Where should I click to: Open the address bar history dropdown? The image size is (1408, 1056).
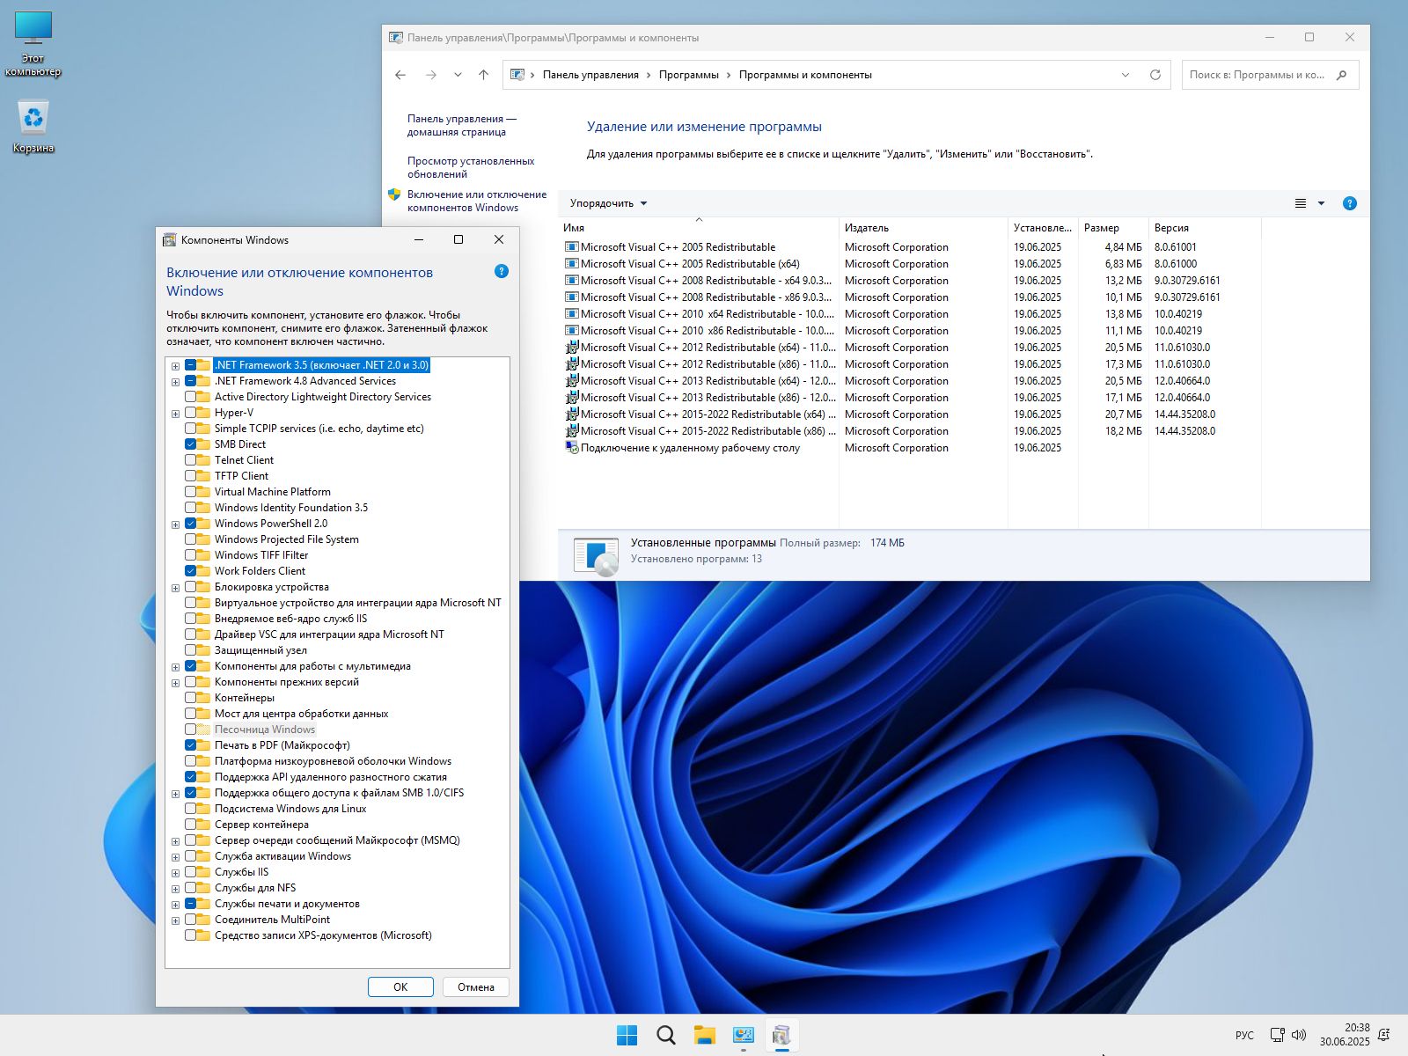tap(1126, 75)
